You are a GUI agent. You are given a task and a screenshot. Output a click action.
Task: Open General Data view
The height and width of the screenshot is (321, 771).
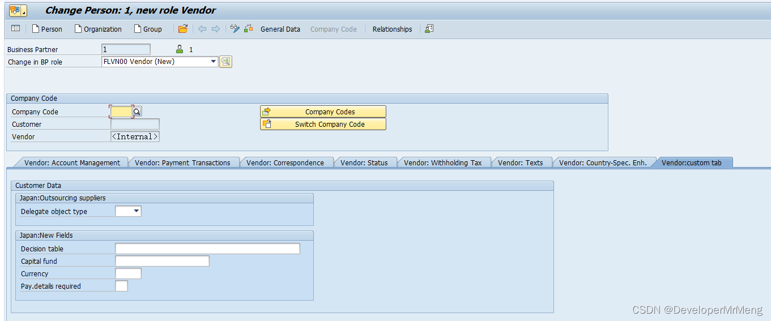point(280,29)
